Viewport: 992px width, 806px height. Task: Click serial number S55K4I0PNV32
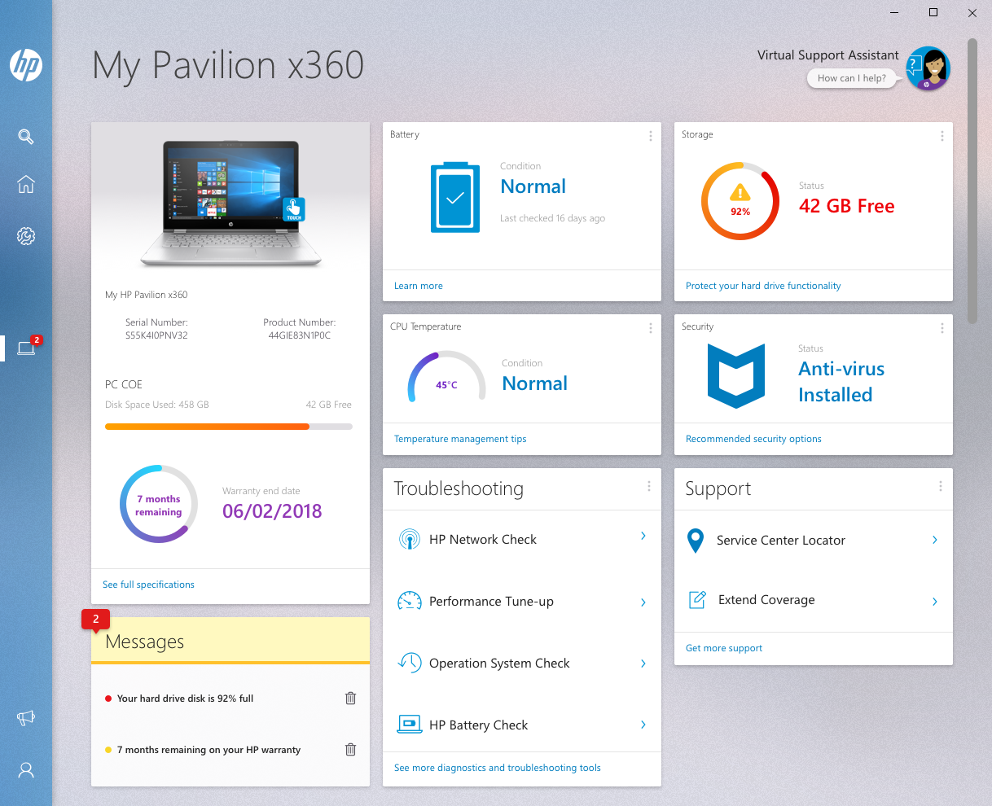[x=156, y=335]
